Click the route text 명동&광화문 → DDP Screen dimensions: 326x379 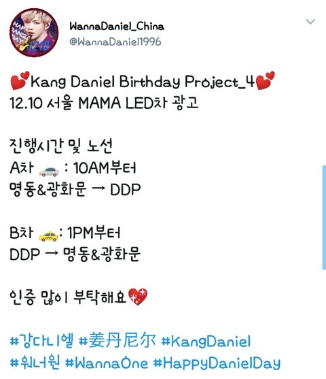(75, 189)
